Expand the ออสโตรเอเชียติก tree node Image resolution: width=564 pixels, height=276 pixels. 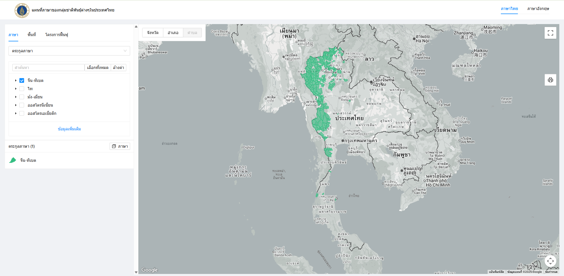(x=16, y=113)
